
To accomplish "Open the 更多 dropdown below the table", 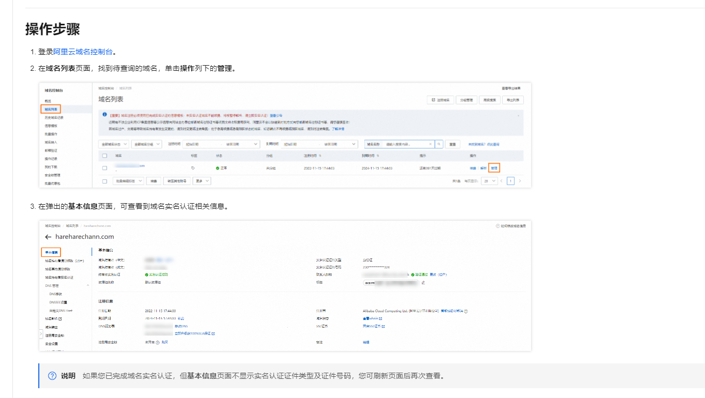I will (202, 181).
